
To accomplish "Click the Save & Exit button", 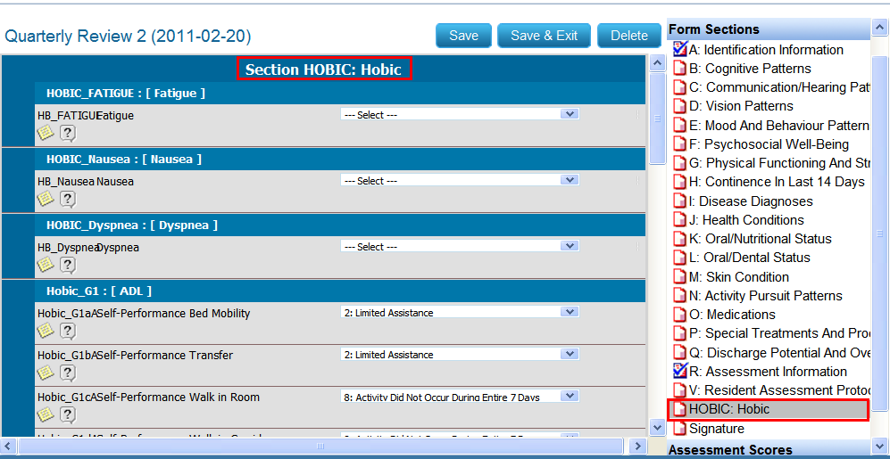I will (545, 36).
